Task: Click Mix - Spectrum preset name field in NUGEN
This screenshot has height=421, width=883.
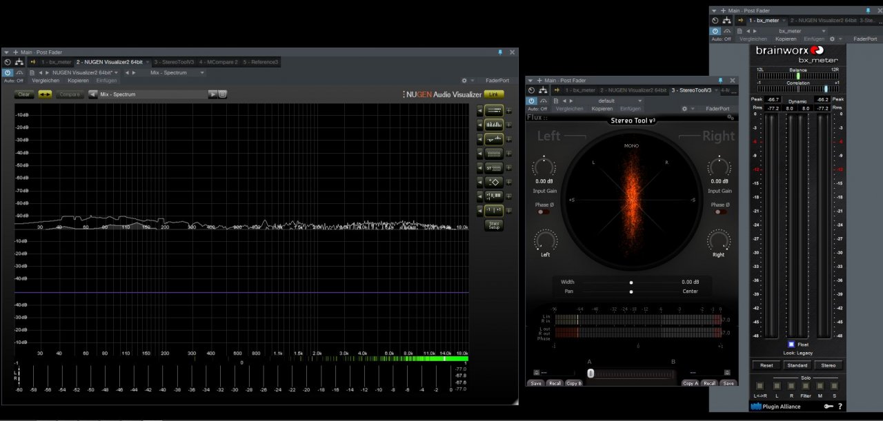Action: coord(153,94)
